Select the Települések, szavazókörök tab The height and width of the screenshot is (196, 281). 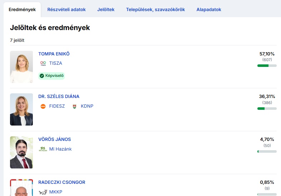click(x=156, y=10)
